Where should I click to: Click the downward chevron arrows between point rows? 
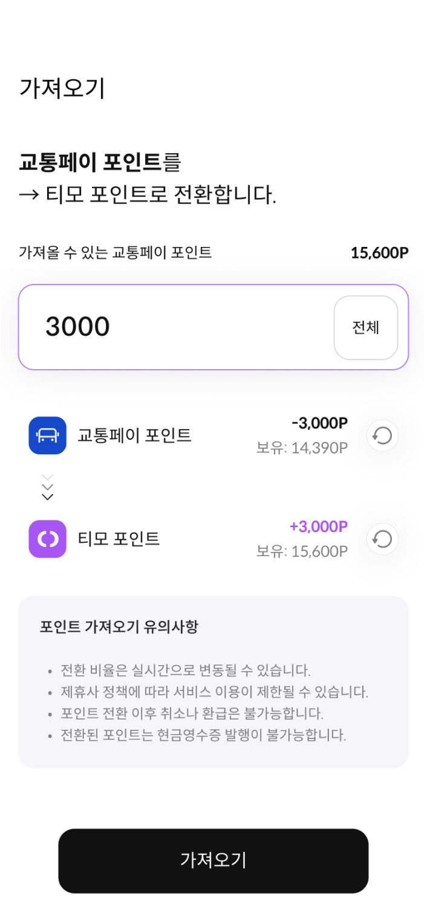47,487
